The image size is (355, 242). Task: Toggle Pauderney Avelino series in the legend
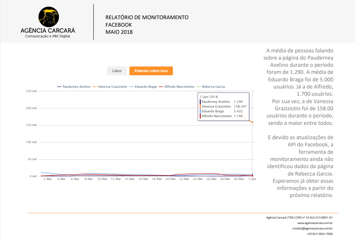74,86
